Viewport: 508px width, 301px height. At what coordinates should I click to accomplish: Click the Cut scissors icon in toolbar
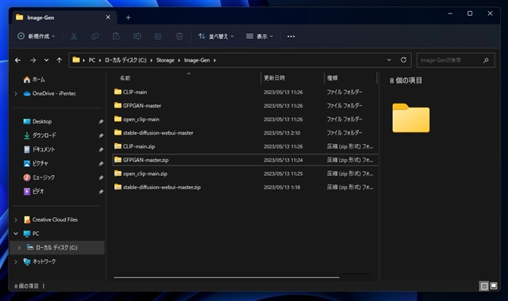pyautogui.click(x=74, y=36)
